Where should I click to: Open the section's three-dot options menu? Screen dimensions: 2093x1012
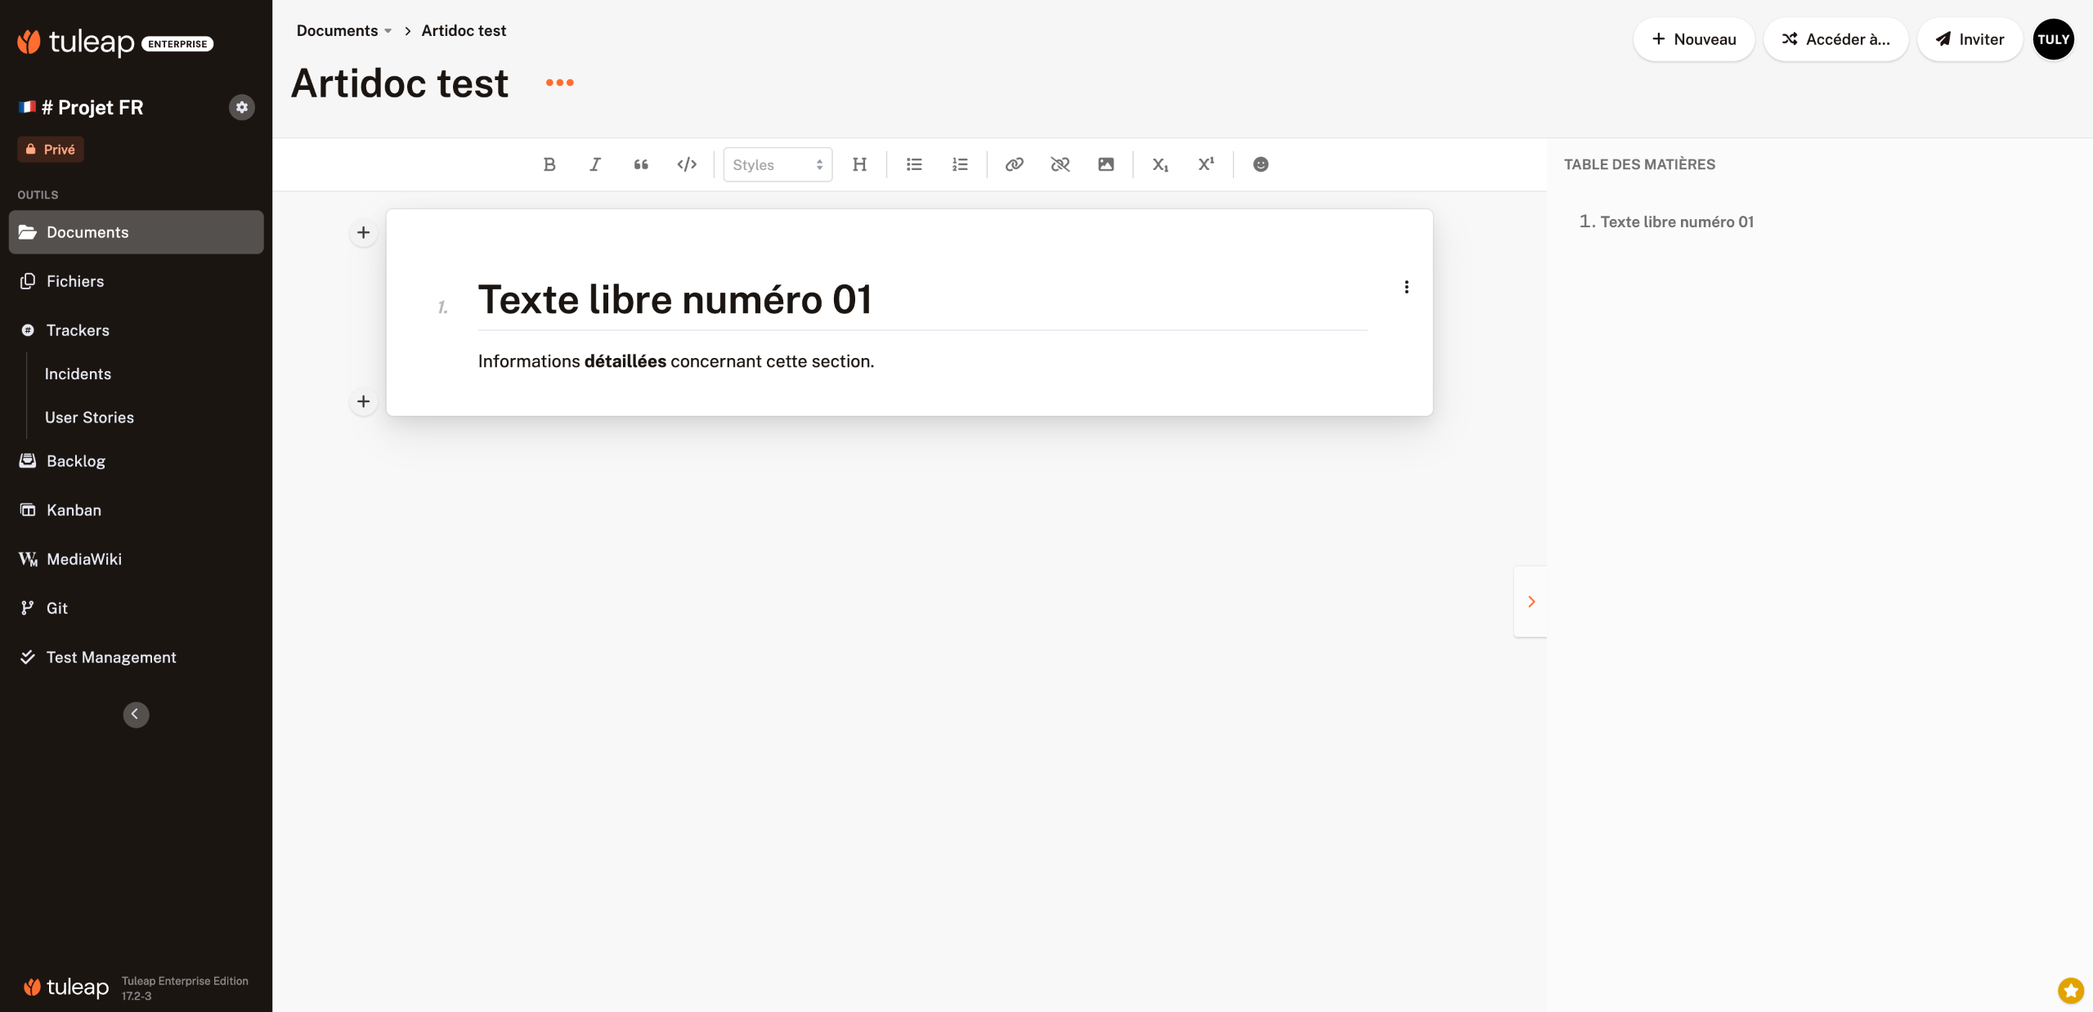coord(1406,287)
